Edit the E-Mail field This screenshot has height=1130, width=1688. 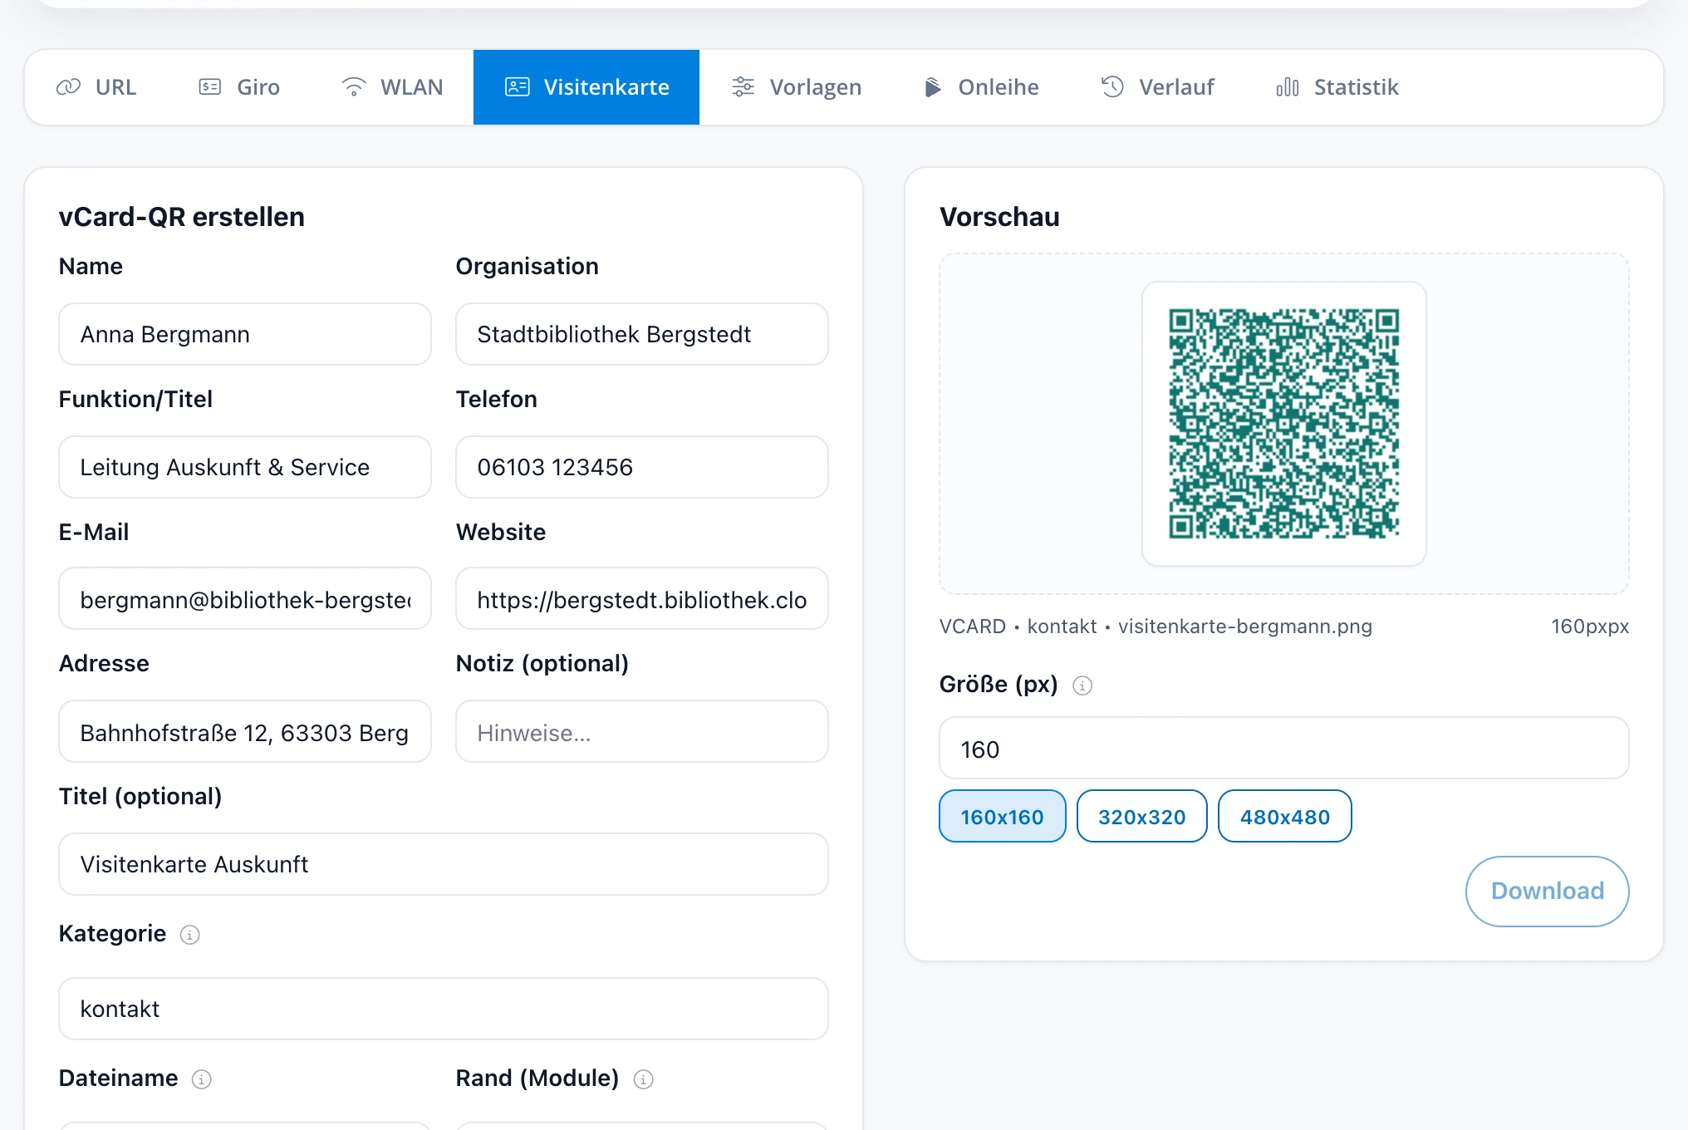coord(245,598)
